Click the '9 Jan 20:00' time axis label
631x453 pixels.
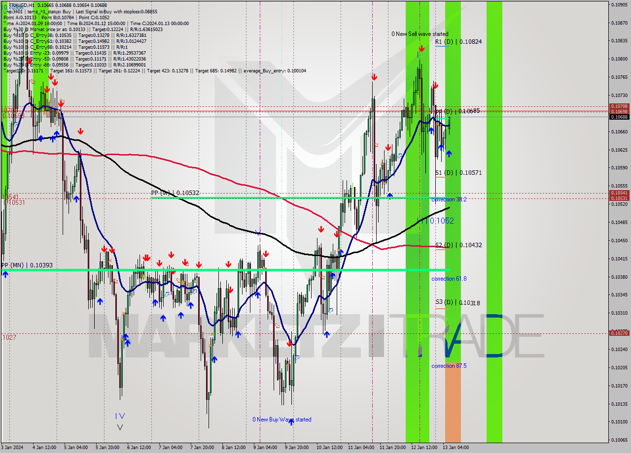(297, 448)
